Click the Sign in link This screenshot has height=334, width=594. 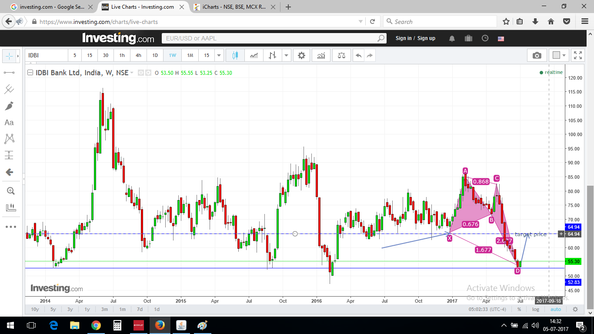(404, 38)
